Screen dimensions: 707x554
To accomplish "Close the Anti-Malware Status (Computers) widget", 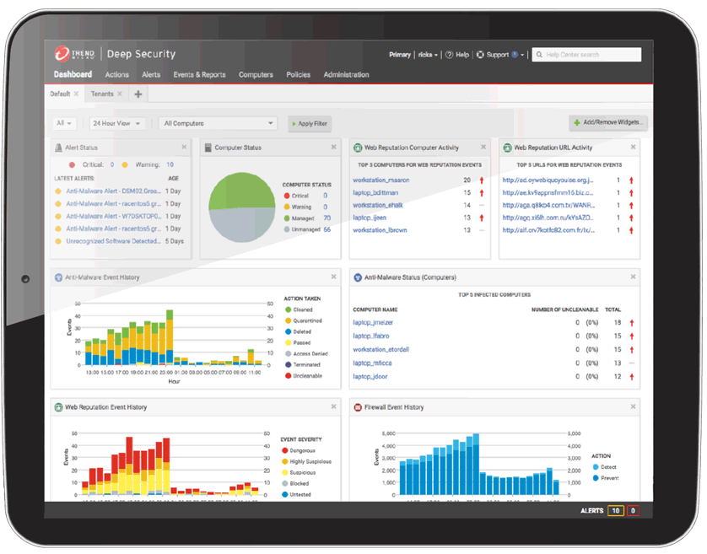I will point(633,277).
